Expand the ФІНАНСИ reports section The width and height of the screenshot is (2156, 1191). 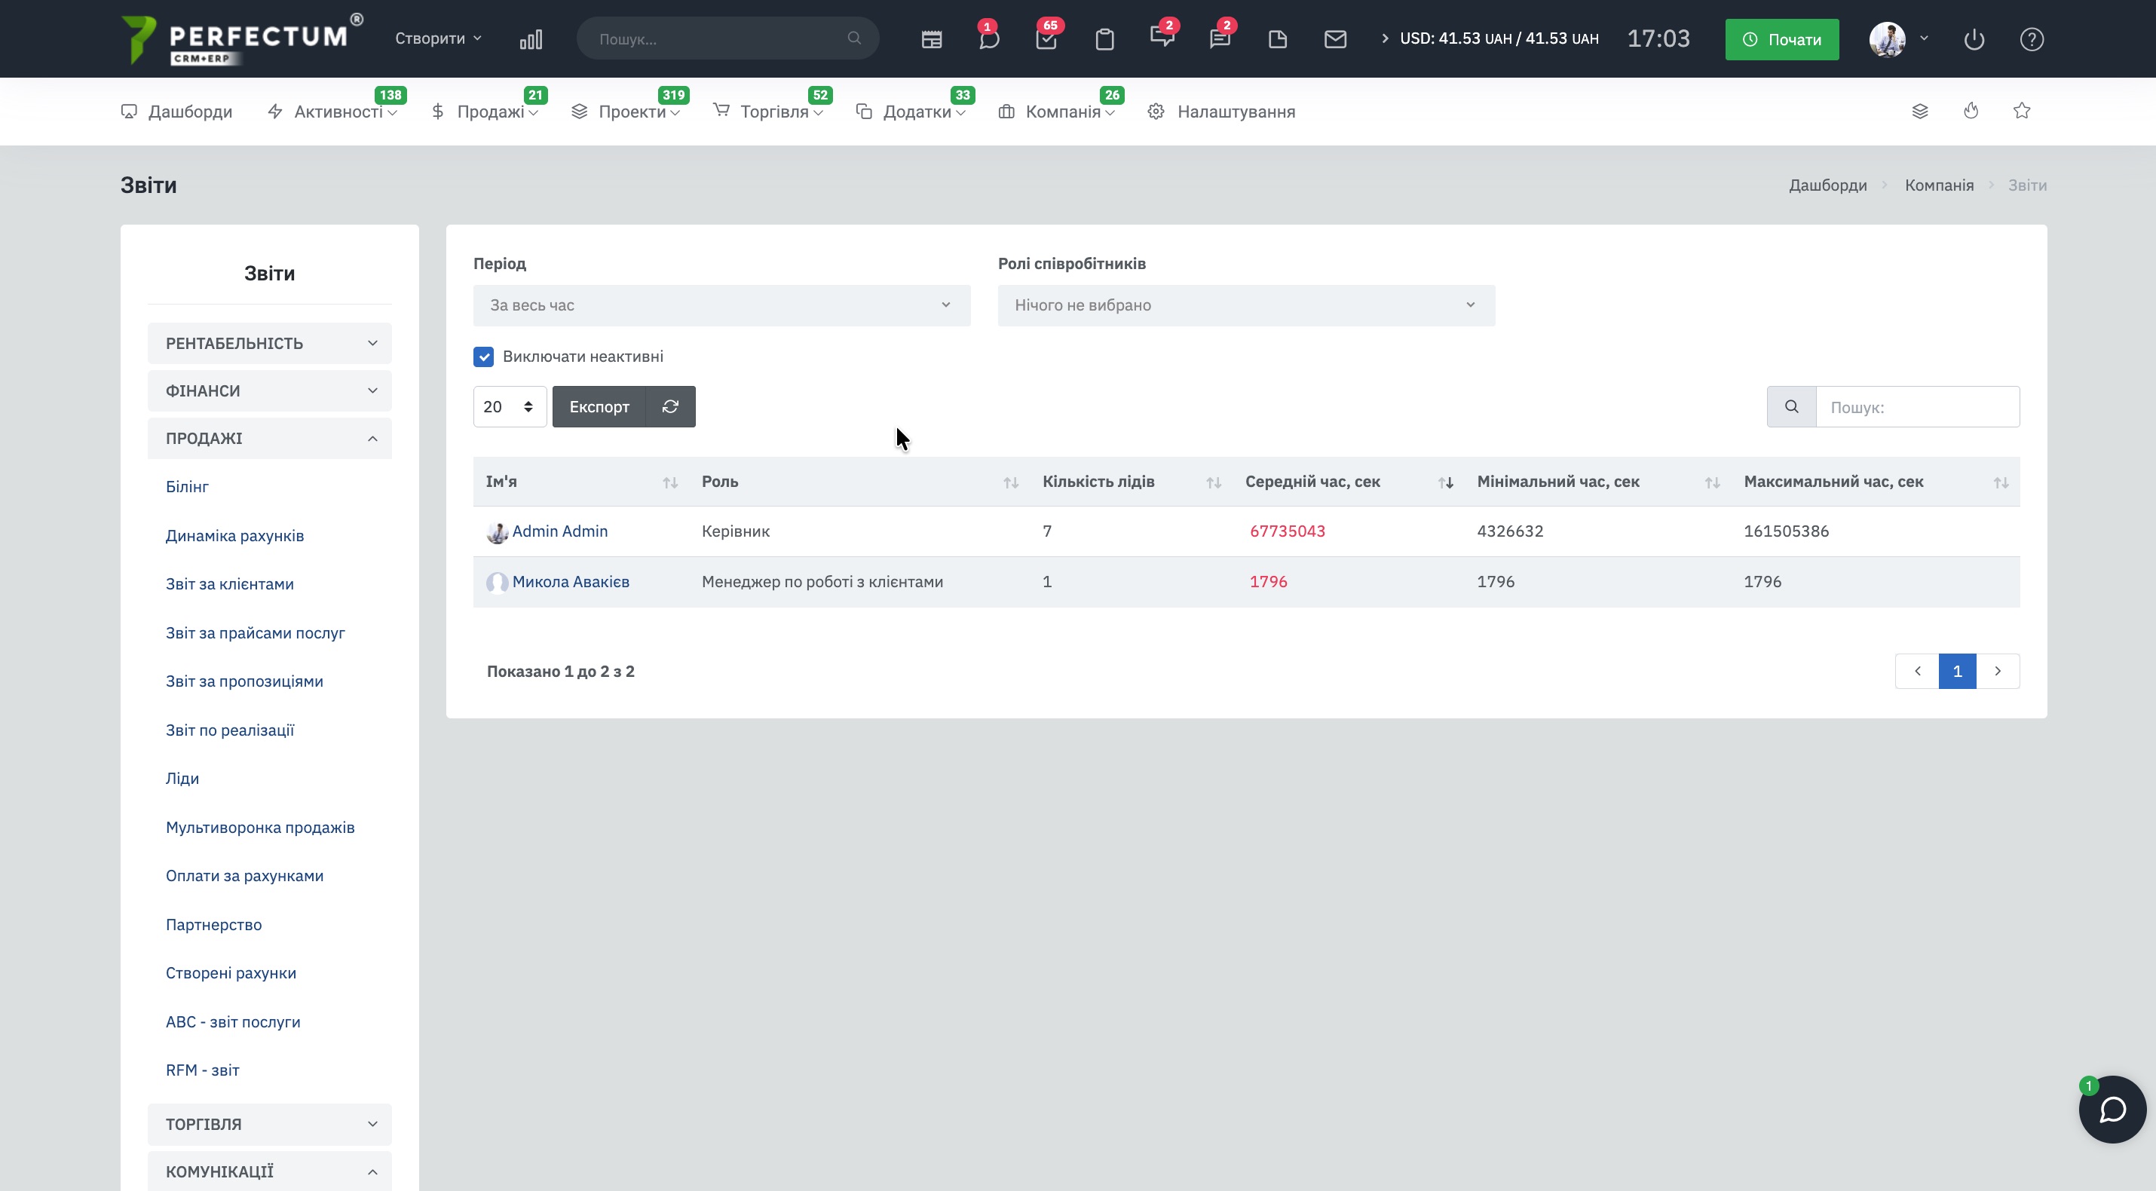270,391
